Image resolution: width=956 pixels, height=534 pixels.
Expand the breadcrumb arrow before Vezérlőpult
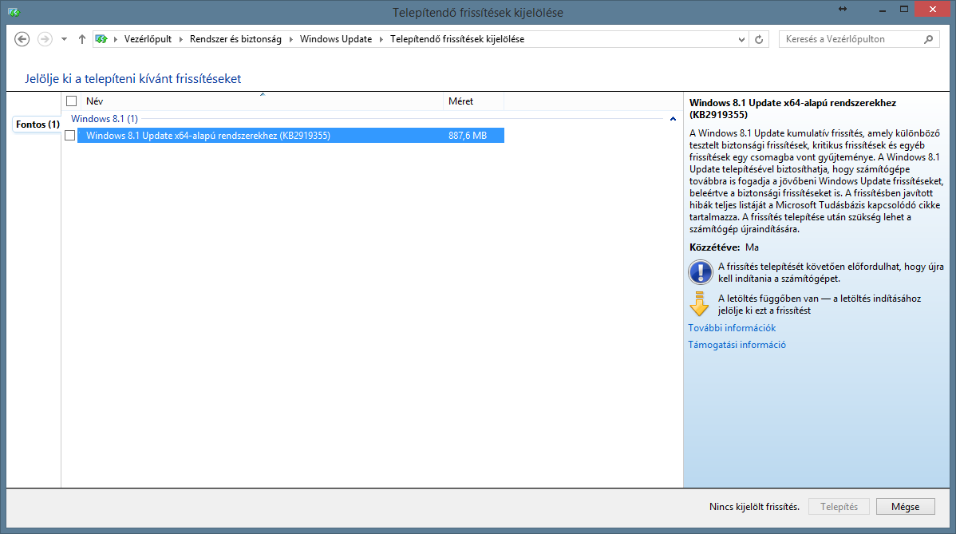click(x=116, y=39)
